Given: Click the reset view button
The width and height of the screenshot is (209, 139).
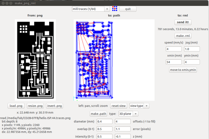Looking at the screenshot, I should 118,106.
